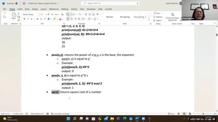
Task: Toggle the AutoSave switch
Action: point(18,3)
